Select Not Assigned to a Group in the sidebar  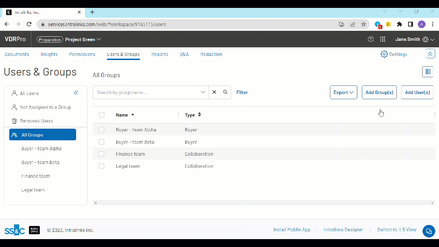[x=45, y=107]
